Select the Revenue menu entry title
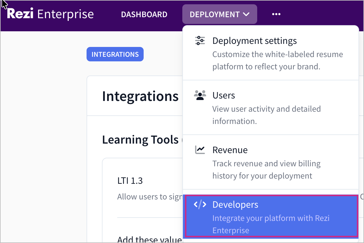The image size is (364, 243). [230, 150]
